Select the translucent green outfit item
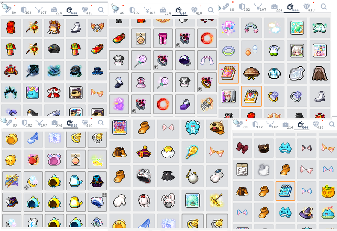Viewport: 337px width, 231px height. (x=319, y=28)
